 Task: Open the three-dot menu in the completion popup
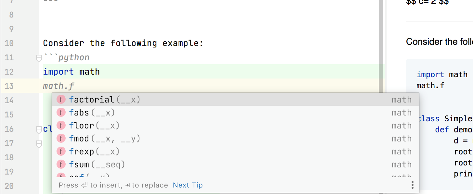412,185
